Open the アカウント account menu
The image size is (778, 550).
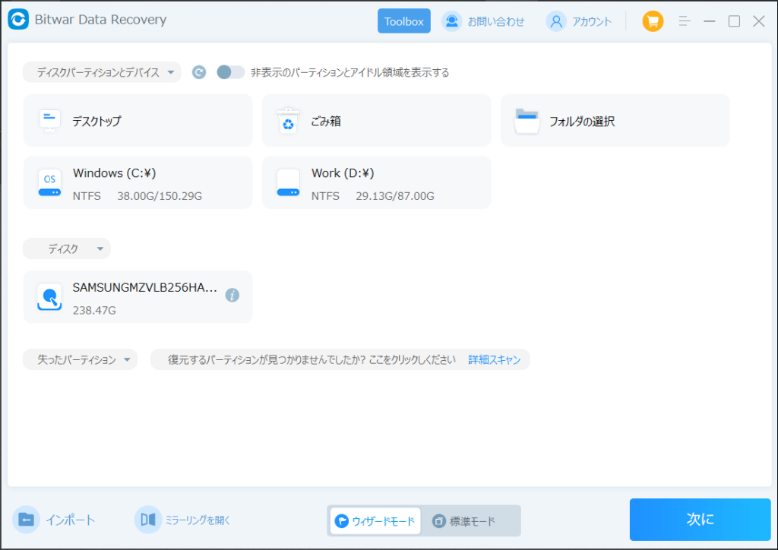(579, 21)
